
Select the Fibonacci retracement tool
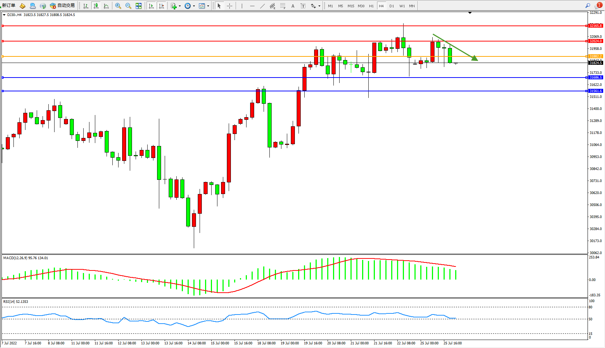click(x=283, y=6)
